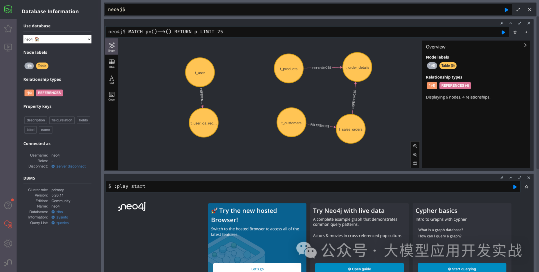Select the t_products node
Image resolution: width=539 pixels, height=272 pixels.
[289, 69]
